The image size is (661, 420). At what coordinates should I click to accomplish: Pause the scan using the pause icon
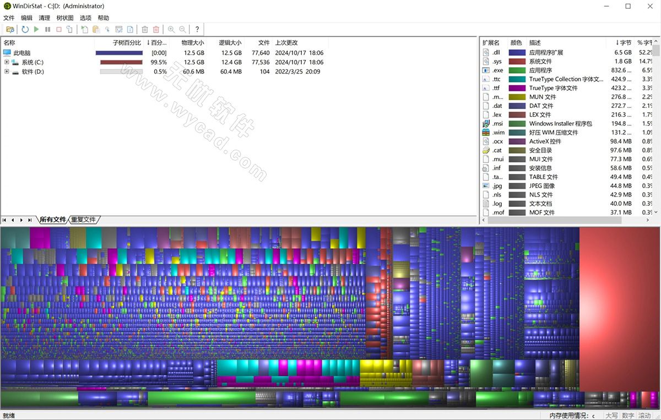pyautogui.click(x=48, y=29)
